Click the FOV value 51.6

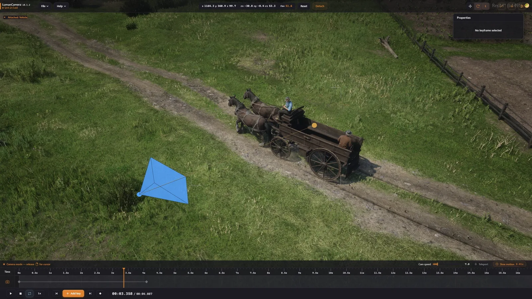(289, 6)
